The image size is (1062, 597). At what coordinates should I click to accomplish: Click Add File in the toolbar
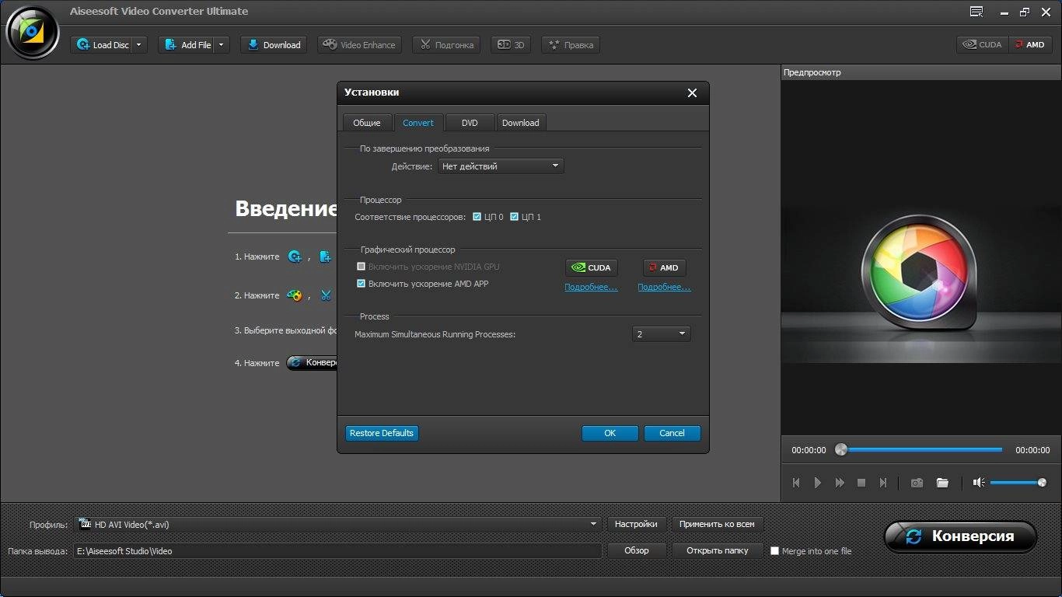tap(187, 45)
